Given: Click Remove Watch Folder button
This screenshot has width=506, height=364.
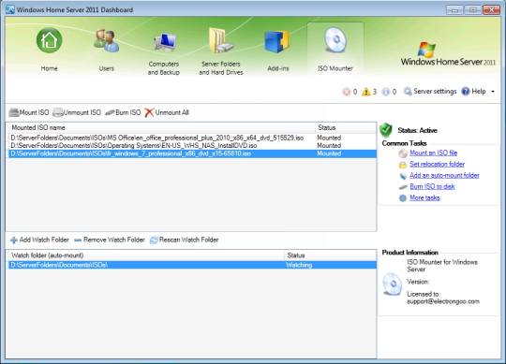Looking at the screenshot, I should coord(110,240).
